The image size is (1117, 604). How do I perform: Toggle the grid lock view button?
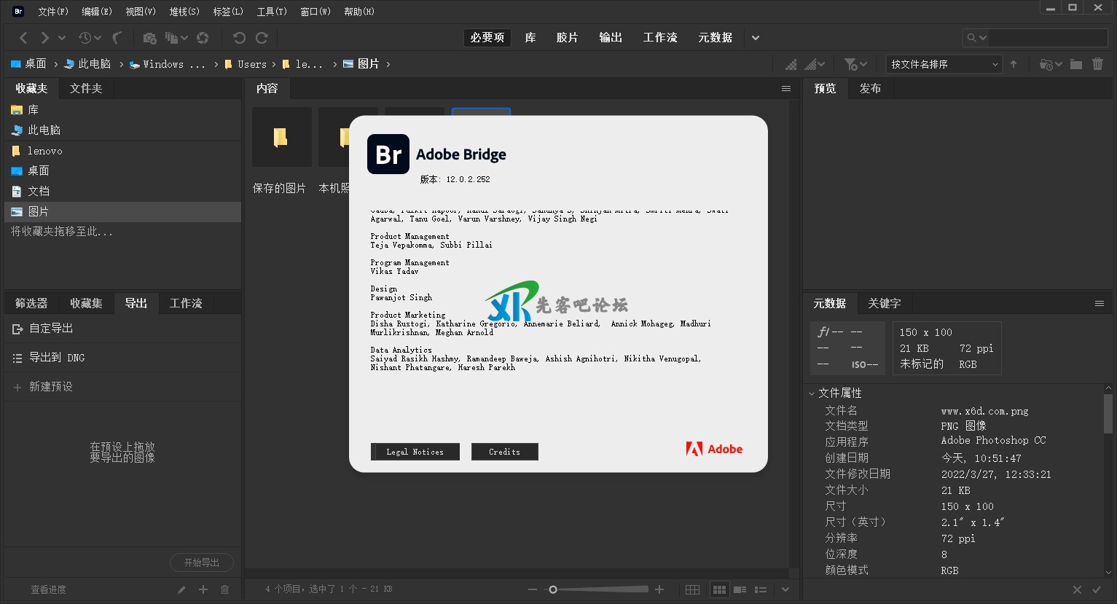[x=692, y=589]
